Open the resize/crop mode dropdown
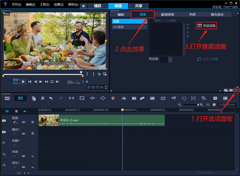The height and width of the screenshot is (176, 240). tap(78, 82)
